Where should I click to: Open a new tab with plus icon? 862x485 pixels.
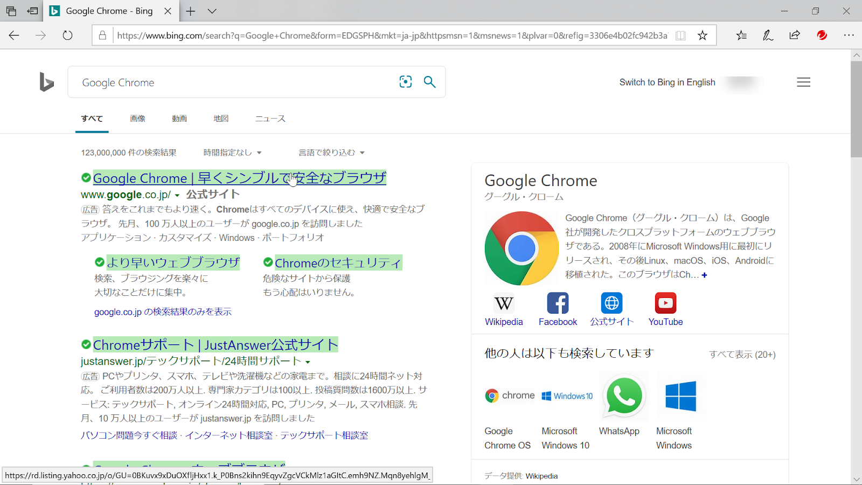pos(190,11)
